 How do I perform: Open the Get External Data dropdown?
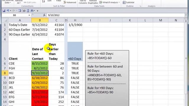coord(8,2)
